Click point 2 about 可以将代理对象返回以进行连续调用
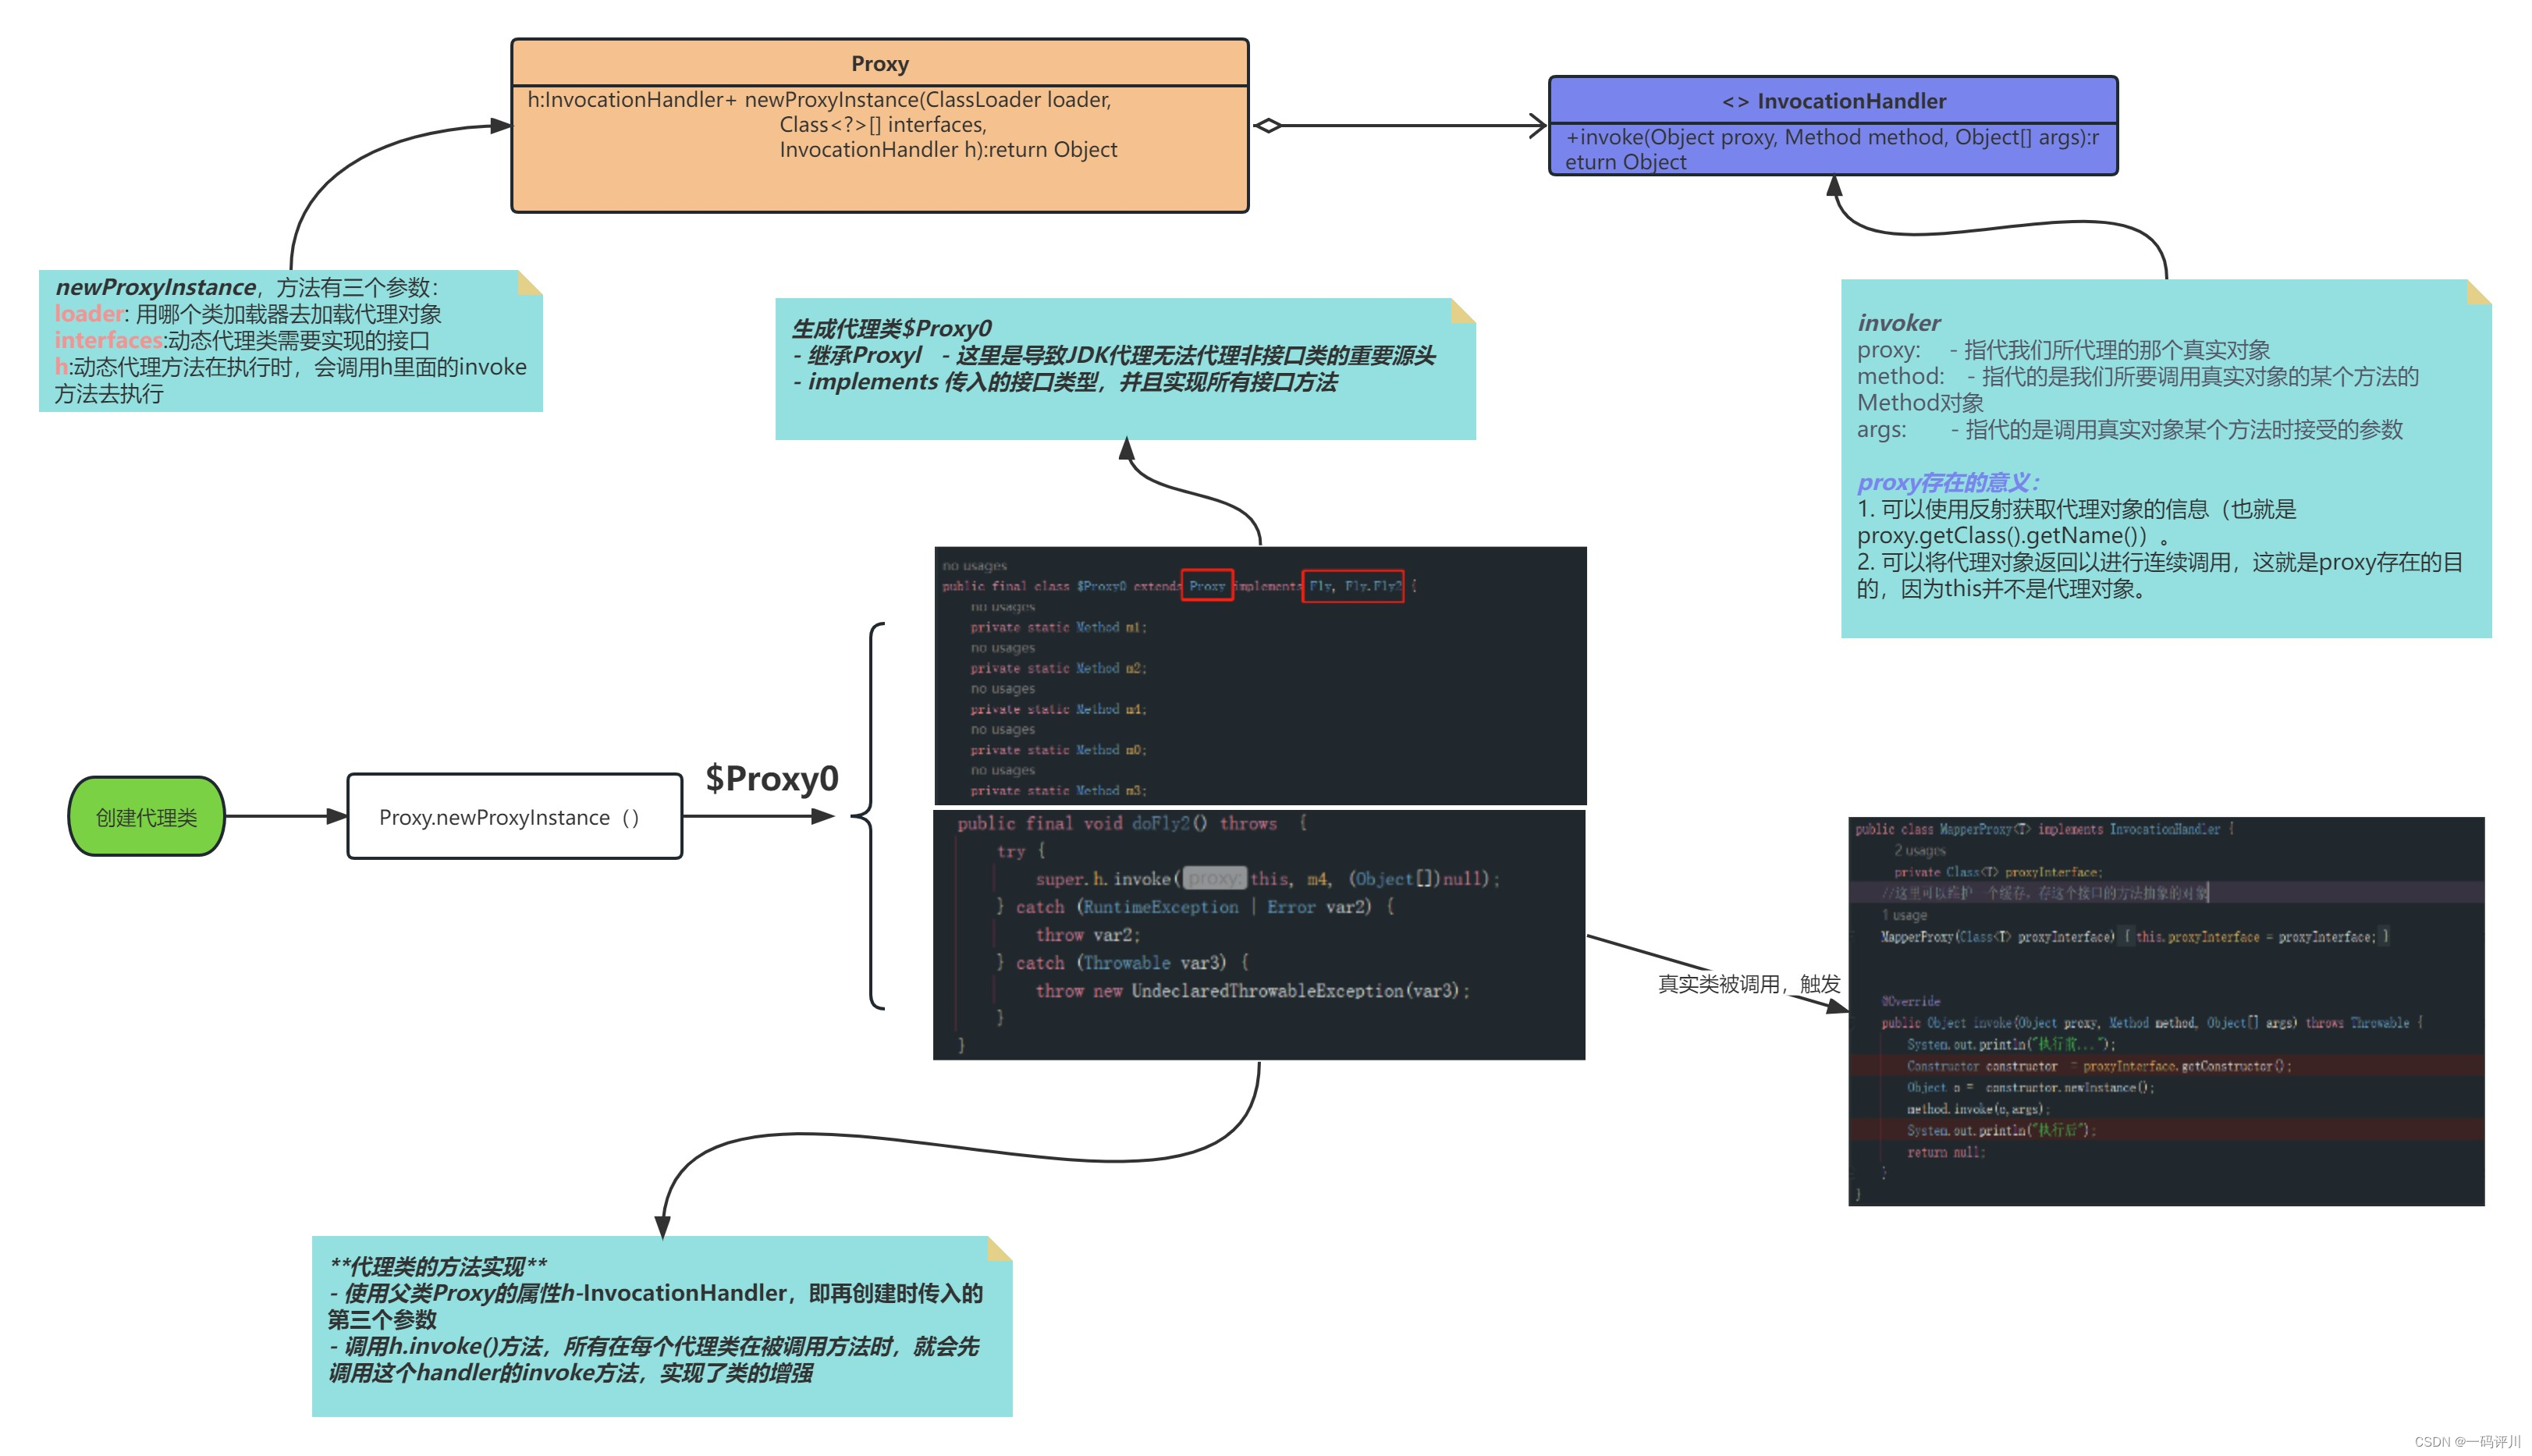The height and width of the screenshot is (1456, 2532). click(x=2159, y=575)
